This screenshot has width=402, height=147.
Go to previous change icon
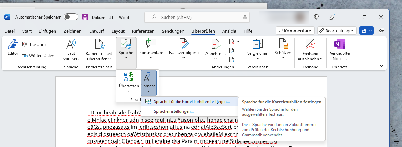click(x=232, y=50)
